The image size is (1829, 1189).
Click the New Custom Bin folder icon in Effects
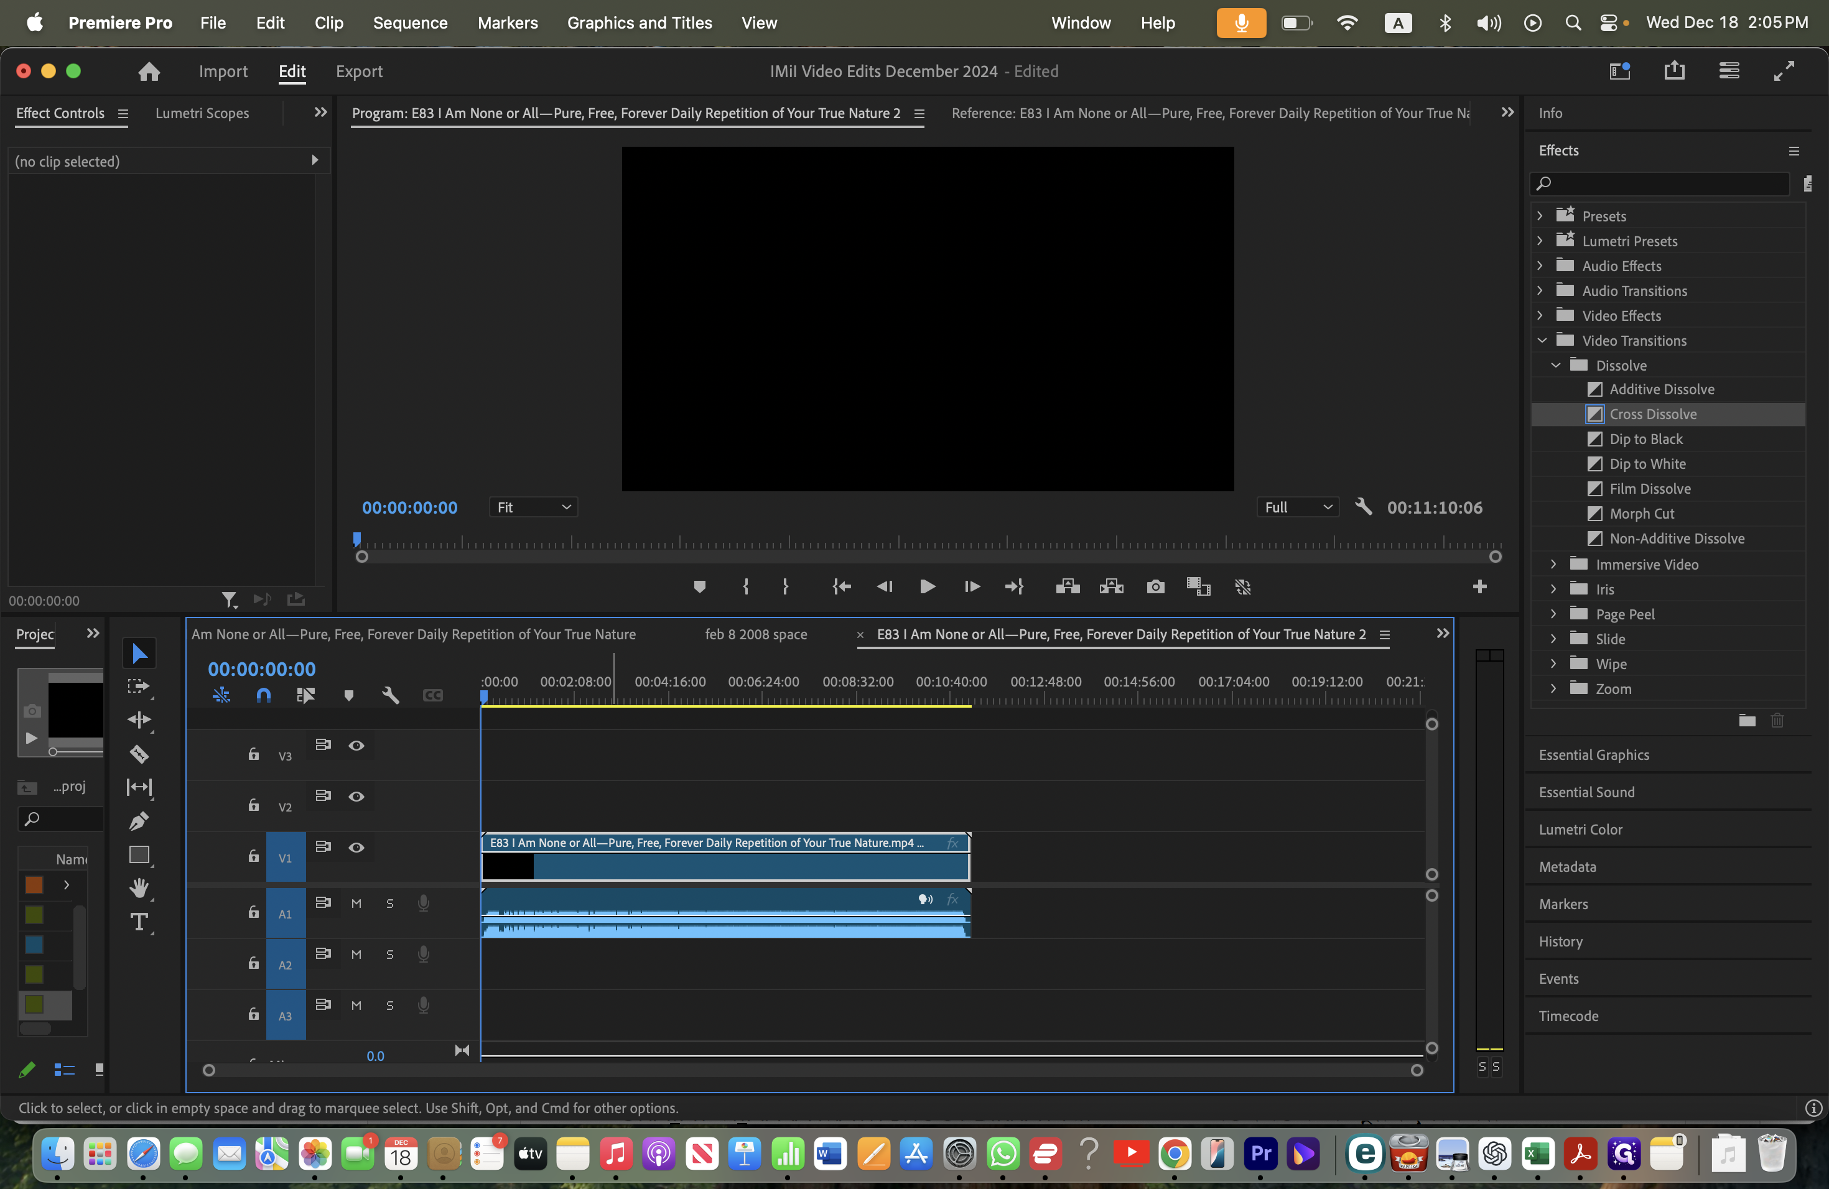[1747, 721]
